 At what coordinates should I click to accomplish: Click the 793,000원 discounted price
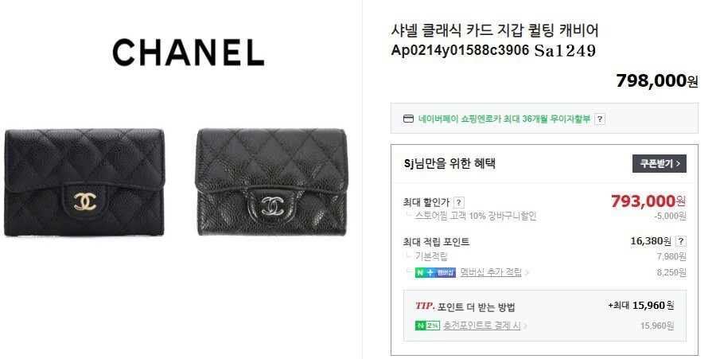click(648, 201)
